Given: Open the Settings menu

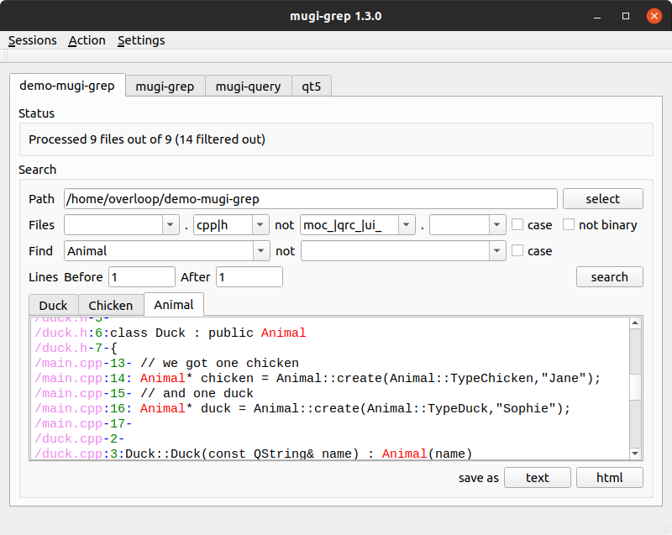Looking at the screenshot, I should click(140, 40).
